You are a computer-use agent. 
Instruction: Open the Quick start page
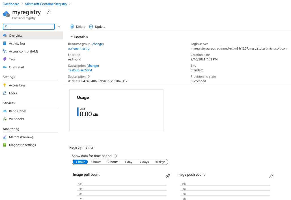pyautogui.click(x=32, y=67)
